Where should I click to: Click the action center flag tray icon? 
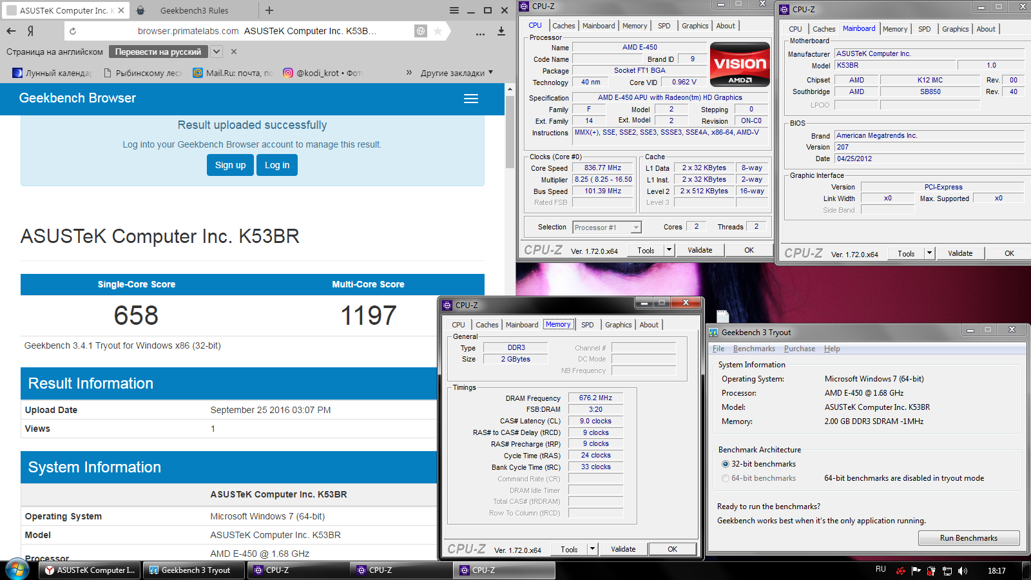click(916, 570)
